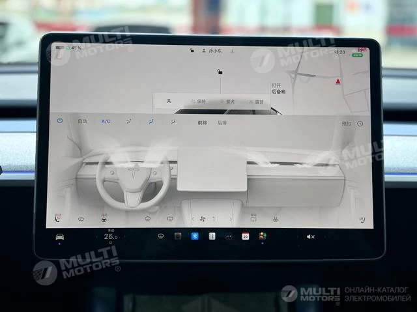Switch to the 后排 rear row tab
This screenshot has height=312, width=417.
pos(222,122)
